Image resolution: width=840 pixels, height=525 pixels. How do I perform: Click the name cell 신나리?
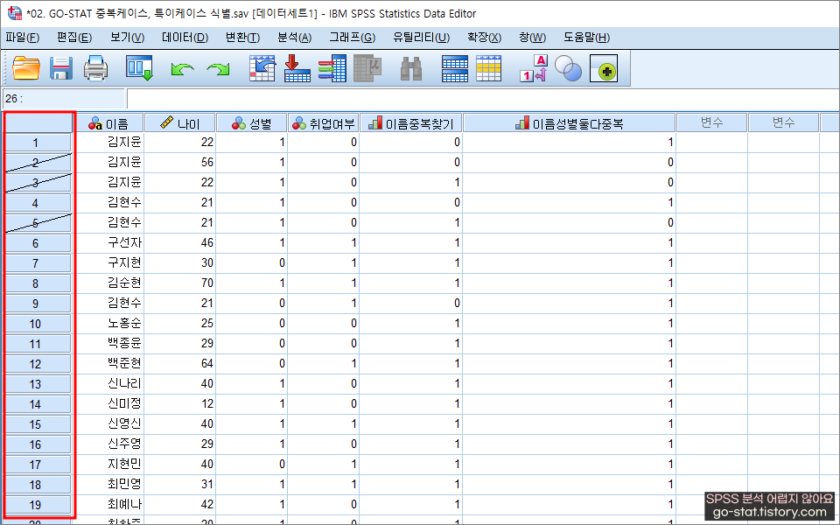click(109, 383)
